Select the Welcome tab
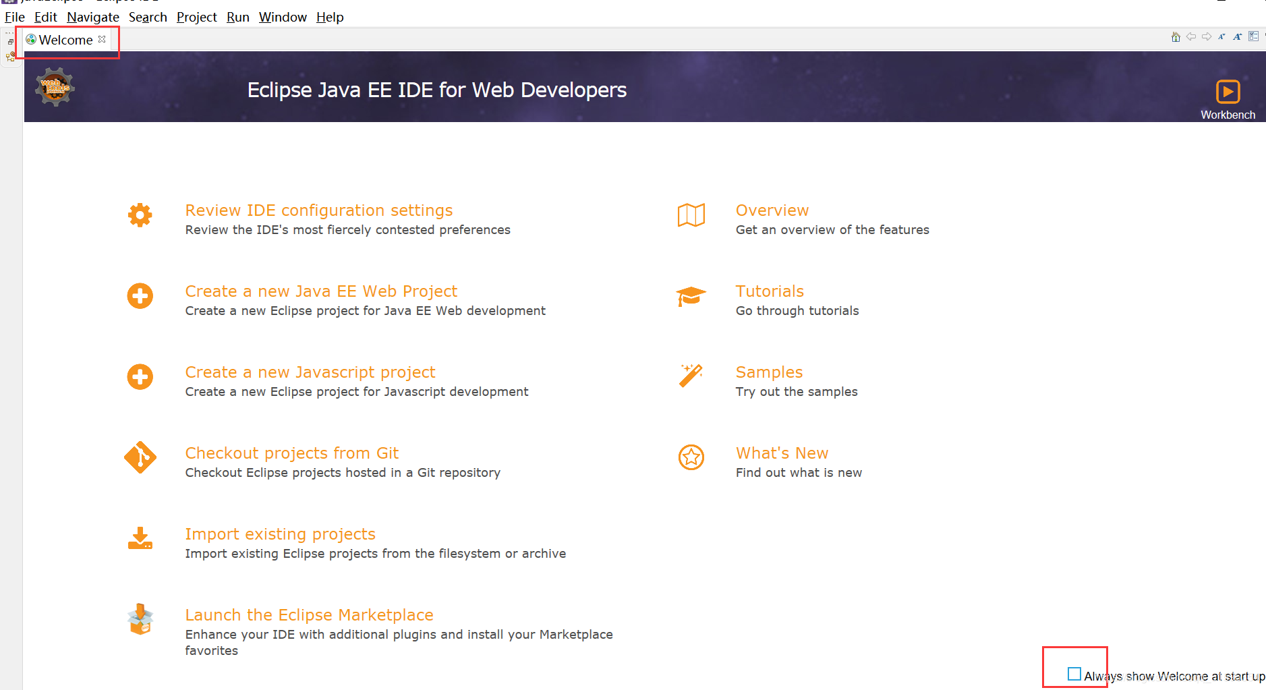 [x=65, y=40]
